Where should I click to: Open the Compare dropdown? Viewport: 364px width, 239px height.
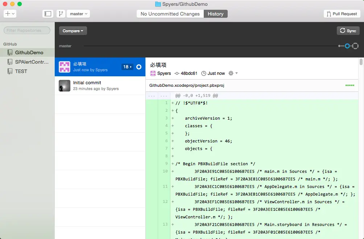click(x=73, y=31)
